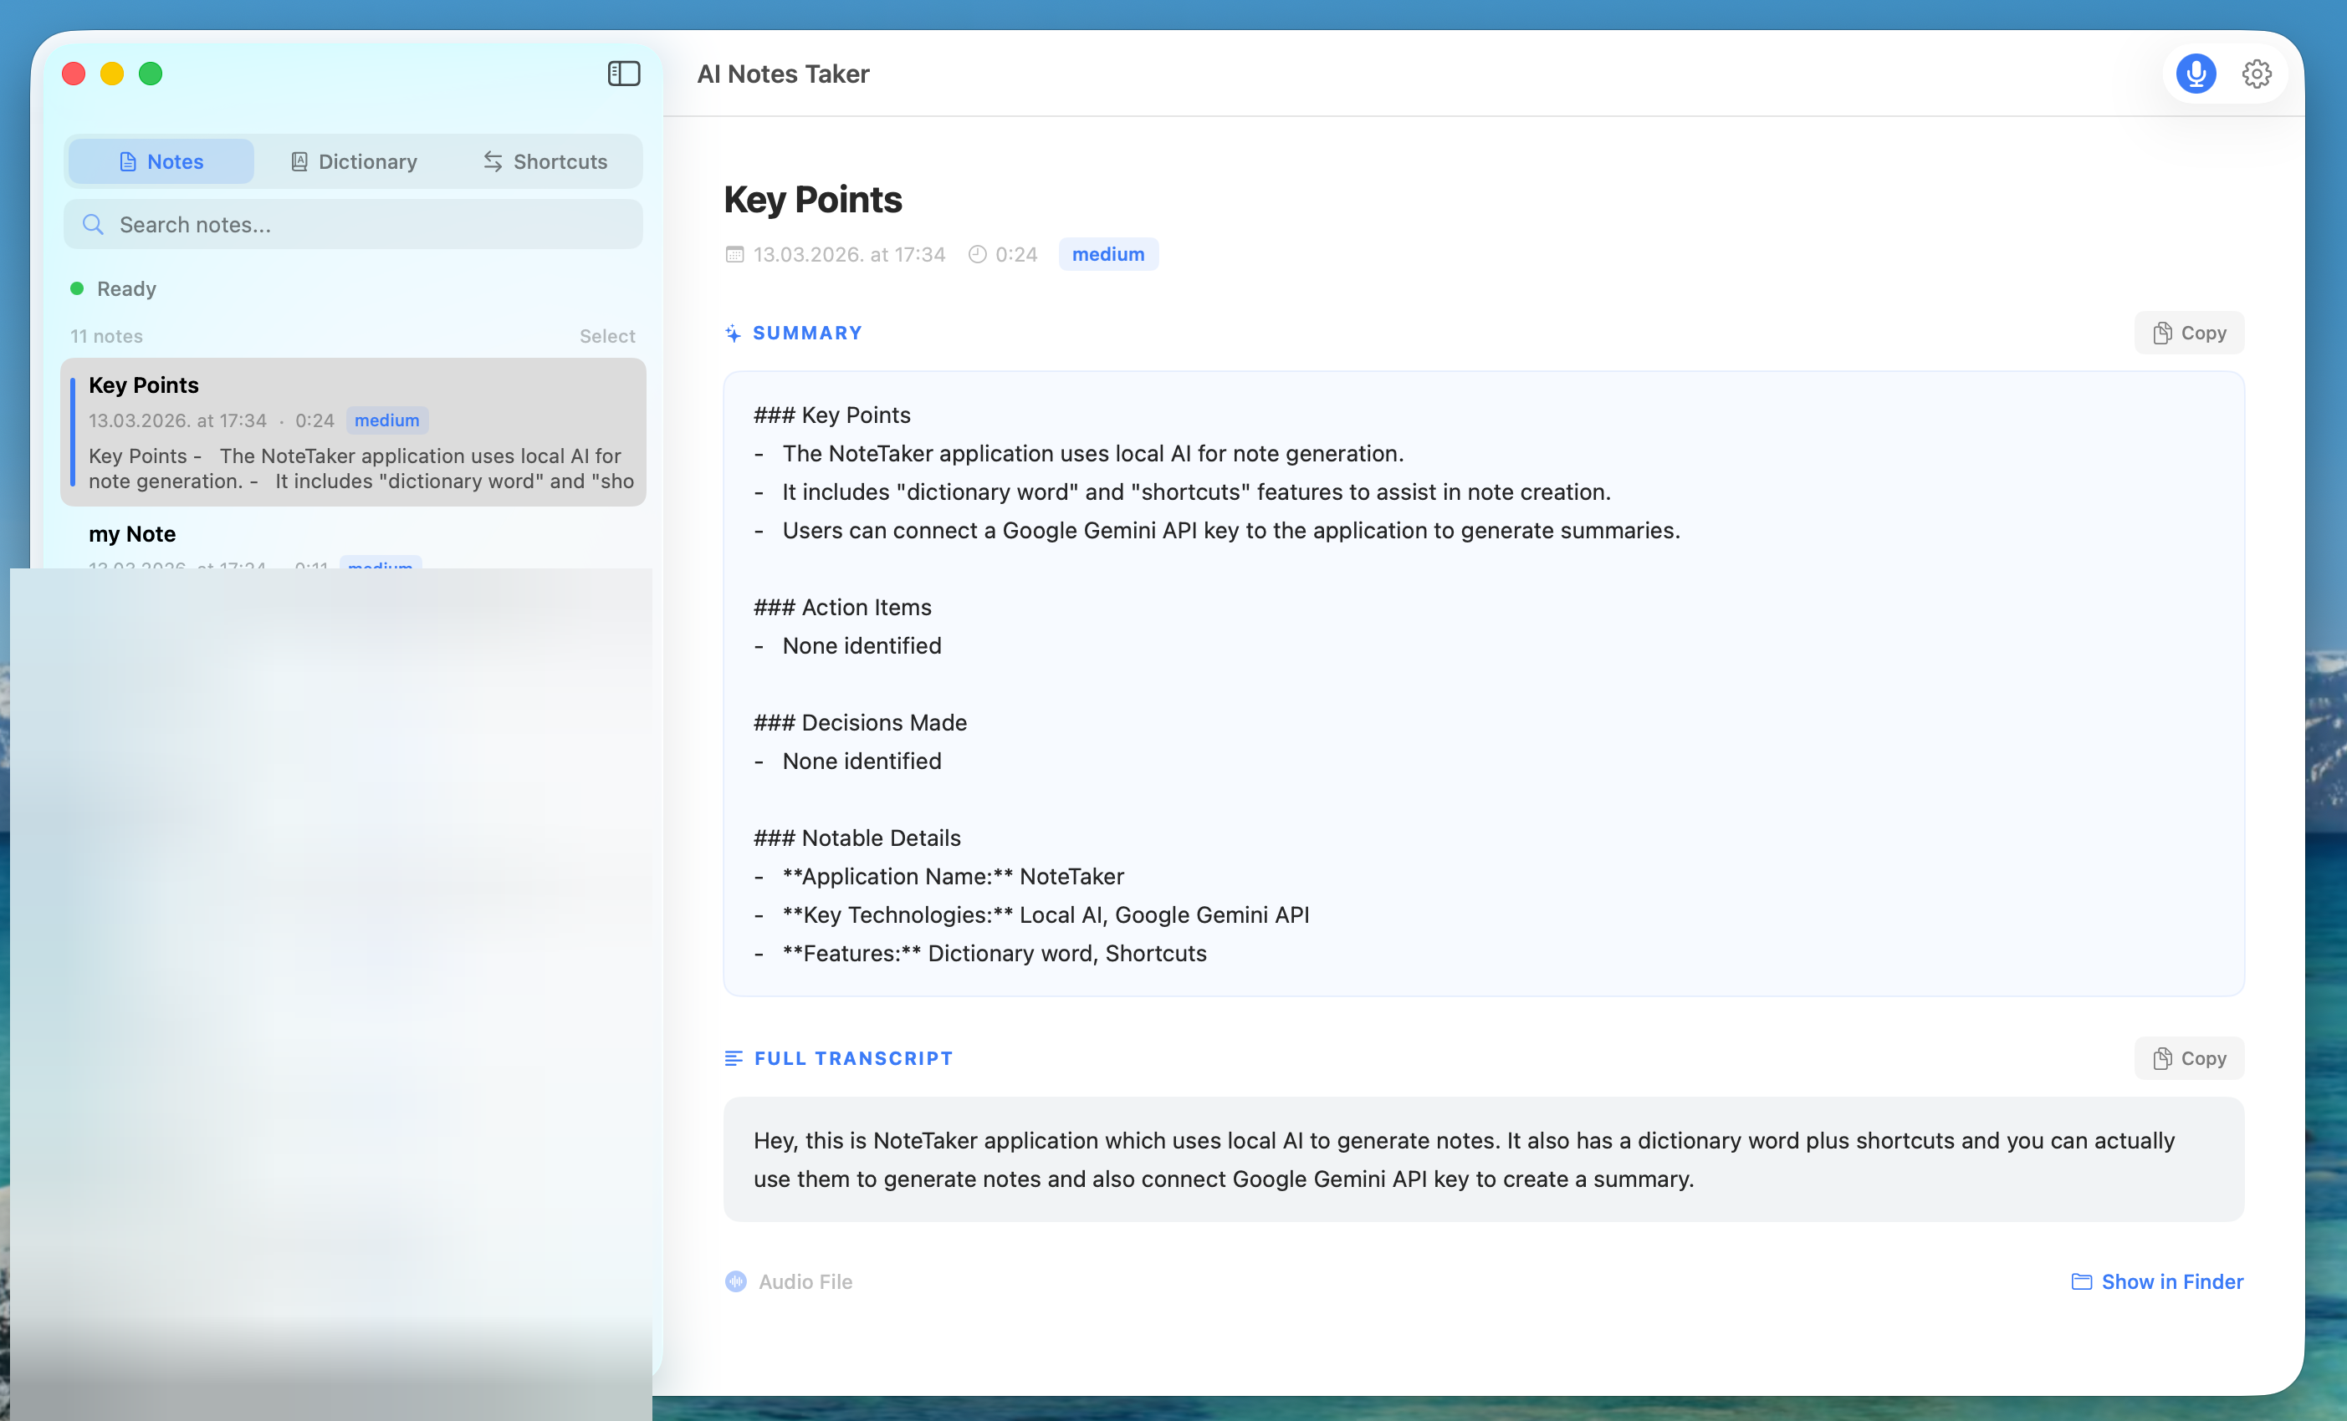2347x1421 pixels.
Task: Focus the Search notes field
Action: (x=371, y=225)
